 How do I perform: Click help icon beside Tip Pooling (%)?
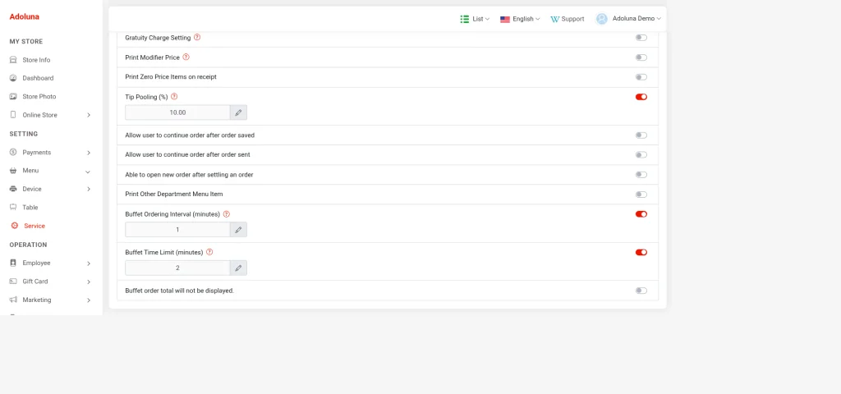tap(174, 97)
